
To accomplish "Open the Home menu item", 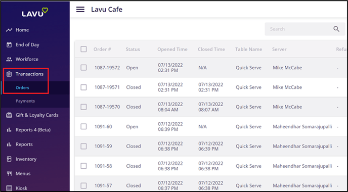I will (x=22, y=30).
